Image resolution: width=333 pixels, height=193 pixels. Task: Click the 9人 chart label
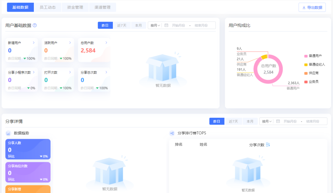pos(239,49)
